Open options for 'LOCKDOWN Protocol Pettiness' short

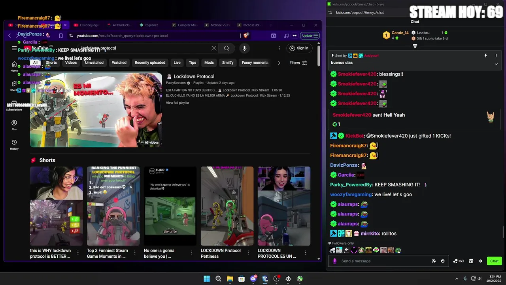249,253
